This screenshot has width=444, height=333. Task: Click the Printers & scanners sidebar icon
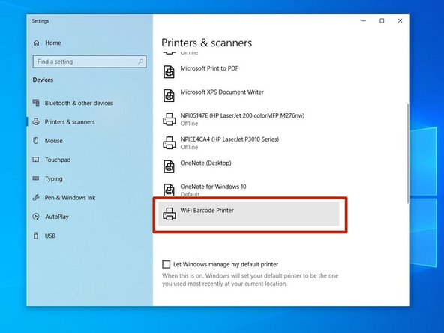[x=36, y=121]
